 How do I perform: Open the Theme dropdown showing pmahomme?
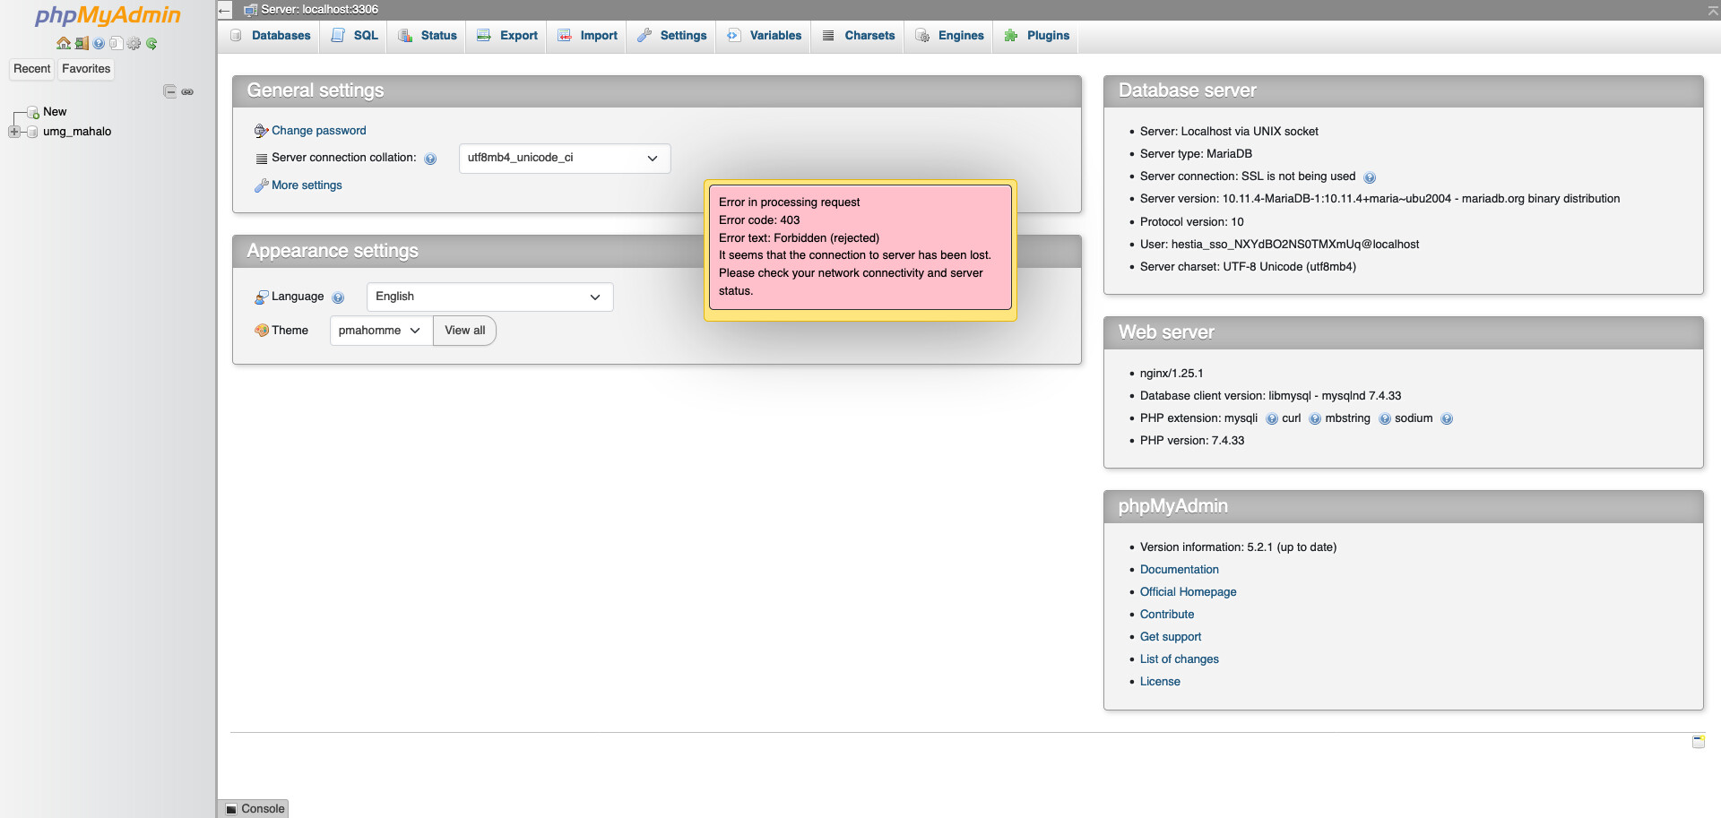pyautogui.click(x=381, y=331)
